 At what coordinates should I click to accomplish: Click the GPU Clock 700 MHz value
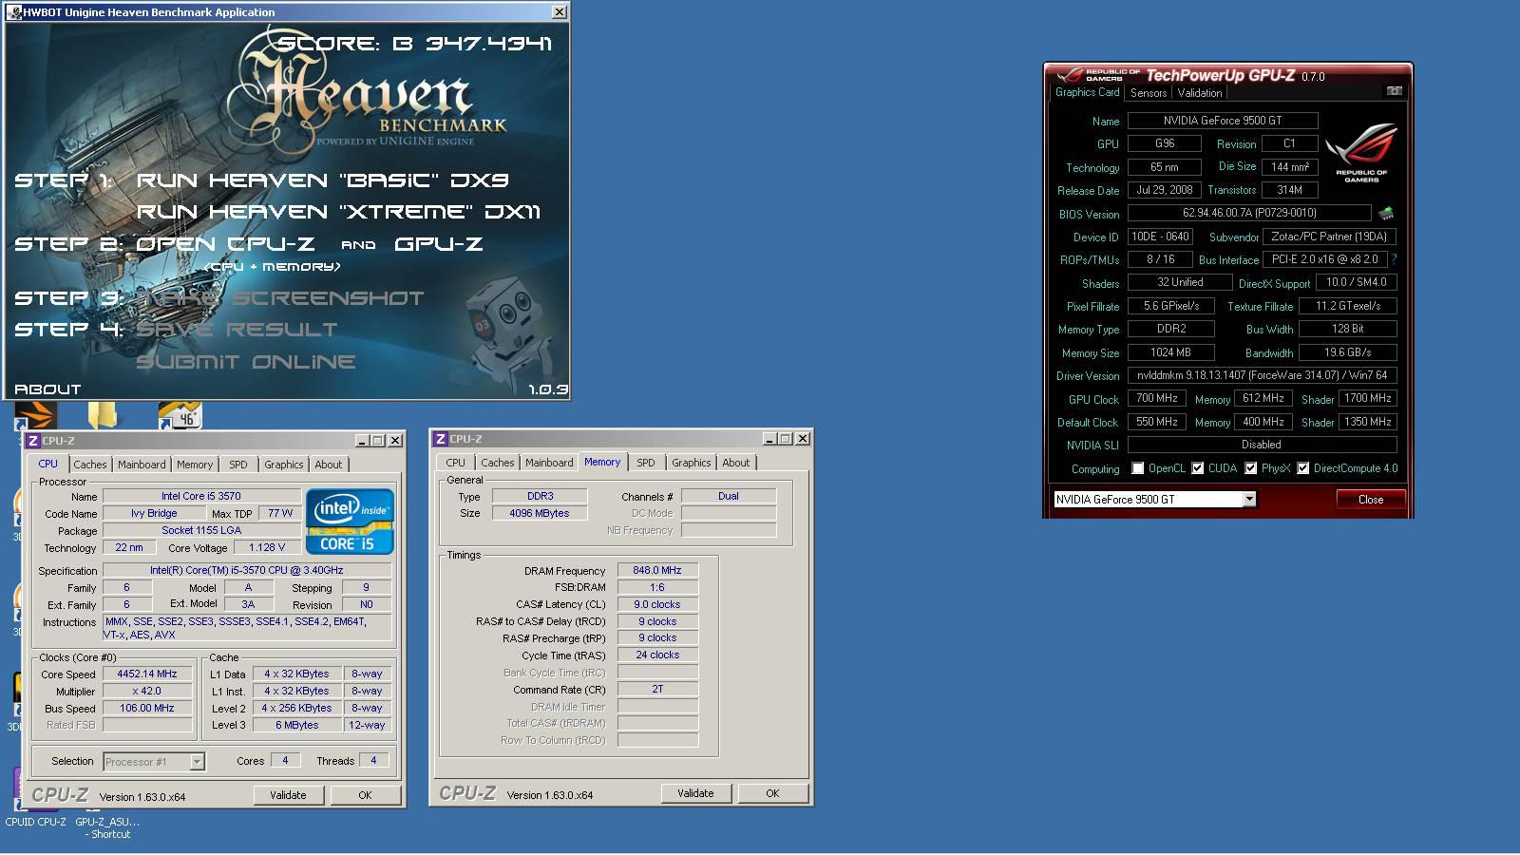tap(1156, 399)
